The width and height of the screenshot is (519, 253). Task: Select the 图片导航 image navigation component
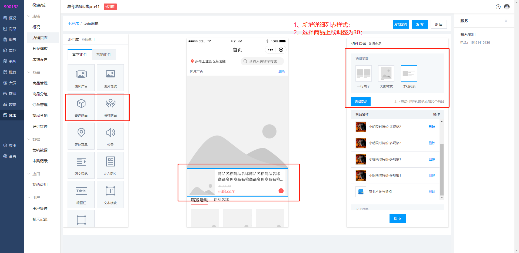pos(110,77)
